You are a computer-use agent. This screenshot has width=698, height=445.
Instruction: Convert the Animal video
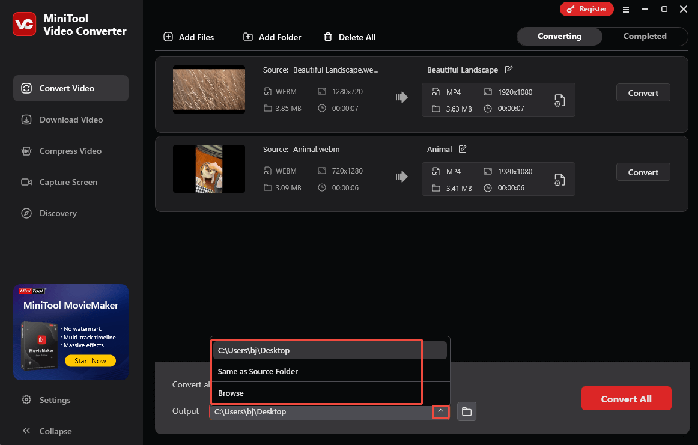point(643,172)
